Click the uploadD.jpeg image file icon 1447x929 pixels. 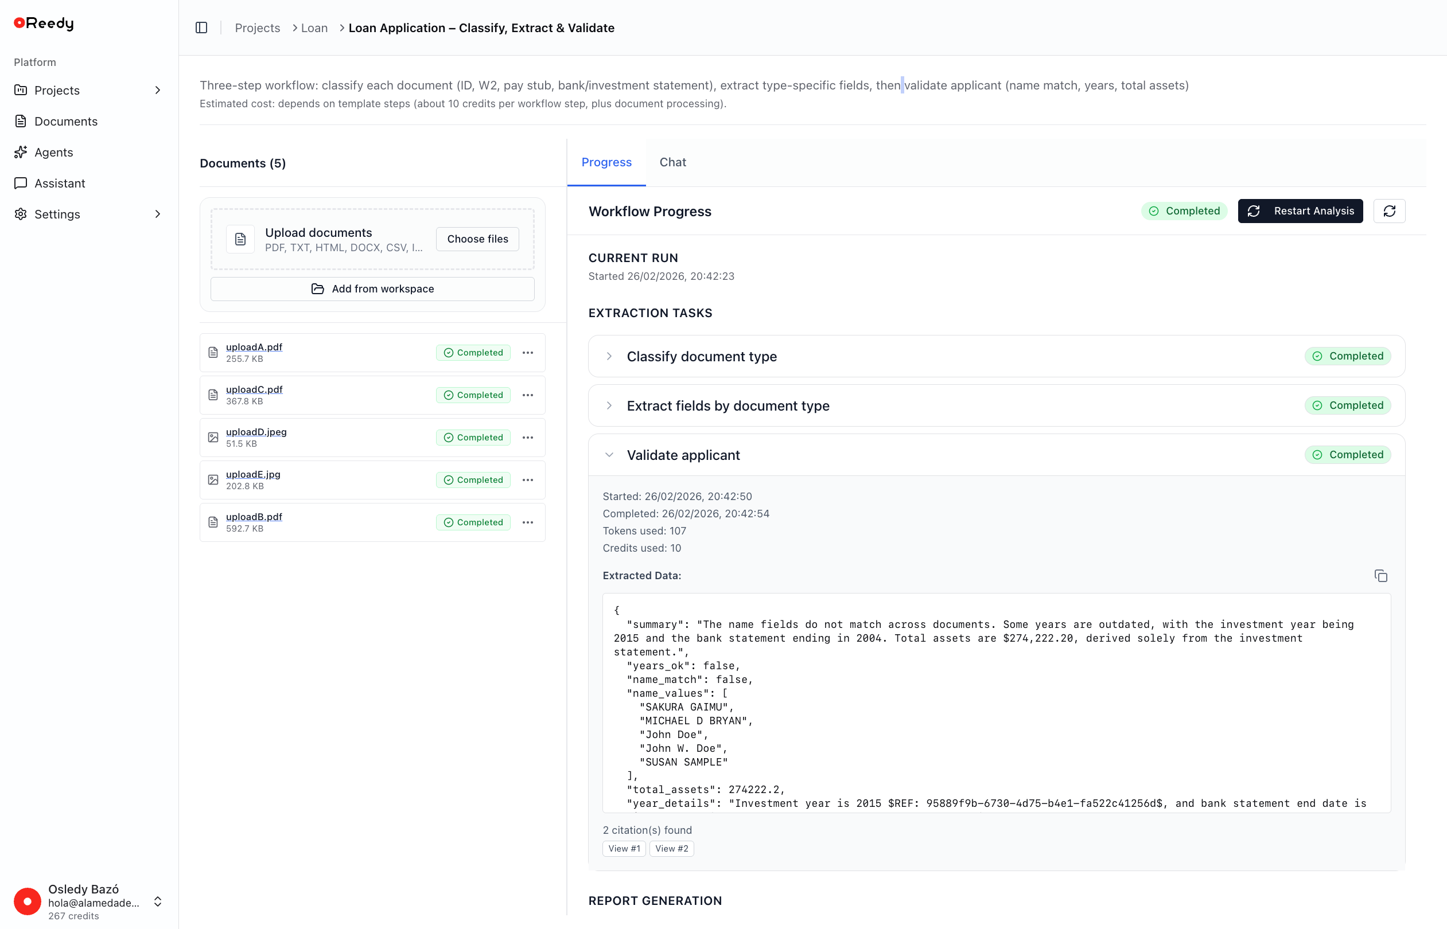coord(212,437)
